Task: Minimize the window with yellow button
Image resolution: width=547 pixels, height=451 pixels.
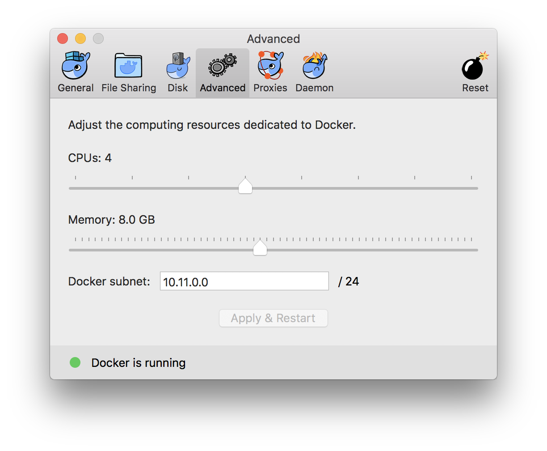Action: pos(80,38)
